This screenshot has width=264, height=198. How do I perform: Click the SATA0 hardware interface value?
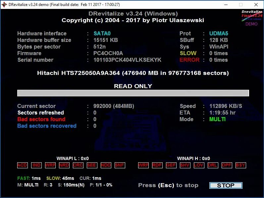pos(102,34)
